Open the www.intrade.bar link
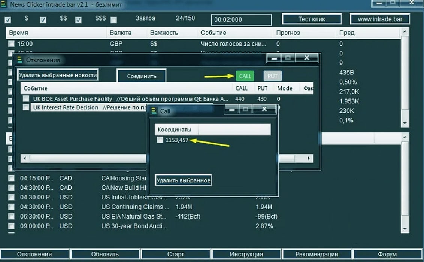Viewport: 424px width, 262px height. (380, 19)
